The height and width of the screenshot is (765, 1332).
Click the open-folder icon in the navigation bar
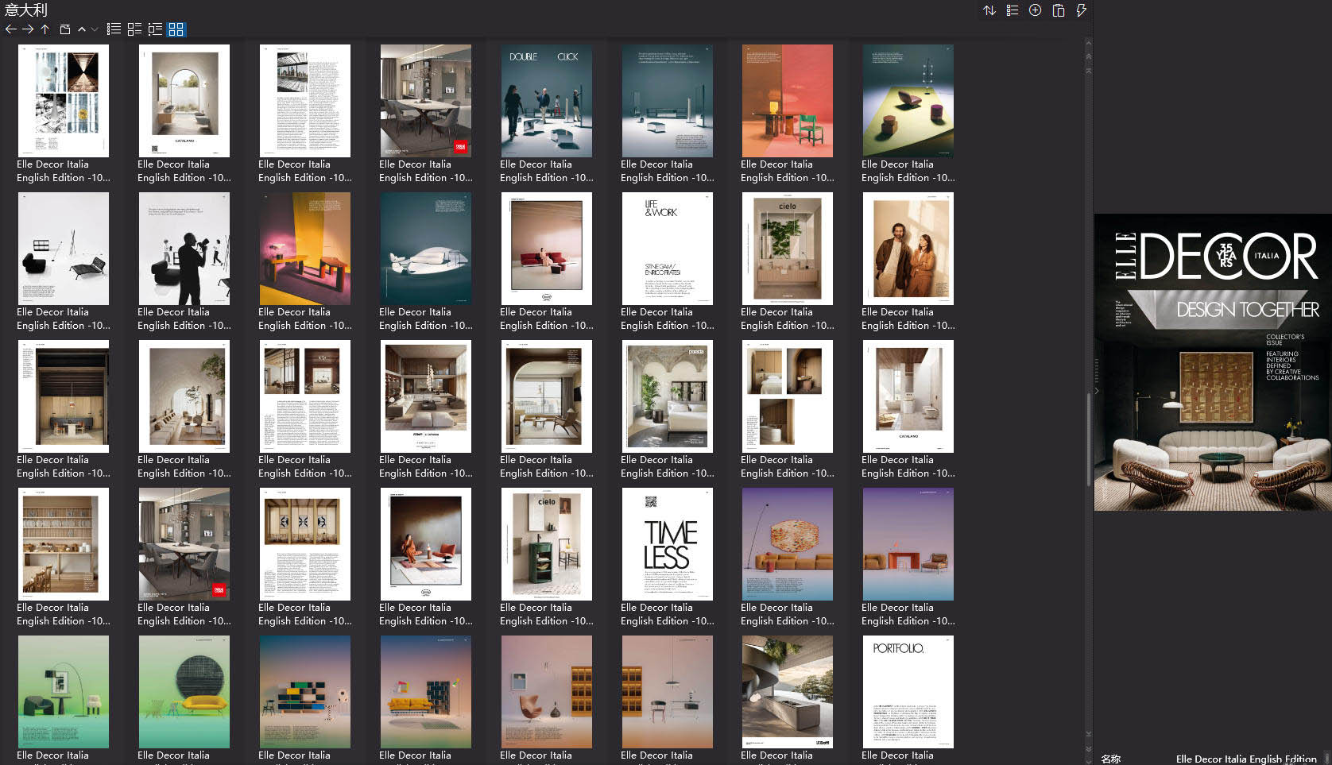pos(67,29)
